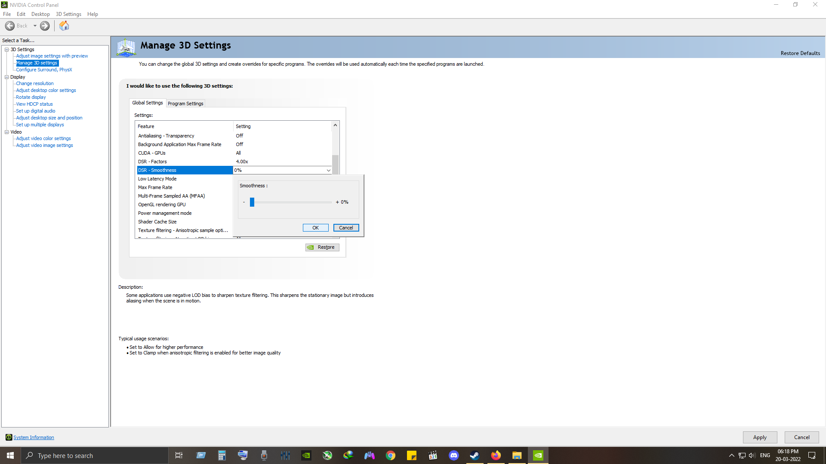
Task: Click OK in the Smoothness popup
Action: pos(315,228)
